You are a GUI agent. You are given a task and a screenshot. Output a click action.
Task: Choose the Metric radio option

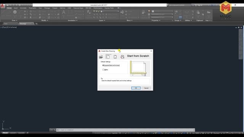pyautogui.click(x=105, y=70)
